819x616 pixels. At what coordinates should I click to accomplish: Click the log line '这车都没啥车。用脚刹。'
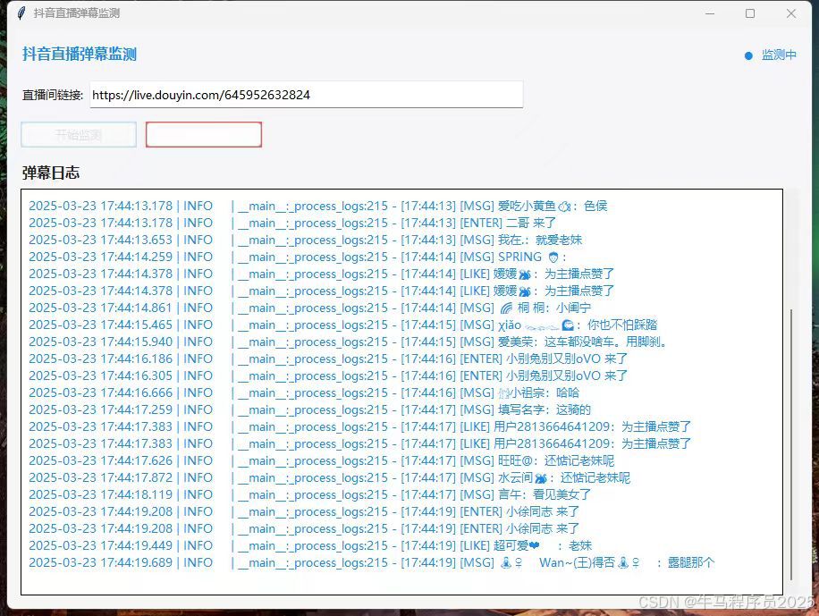[x=348, y=342]
